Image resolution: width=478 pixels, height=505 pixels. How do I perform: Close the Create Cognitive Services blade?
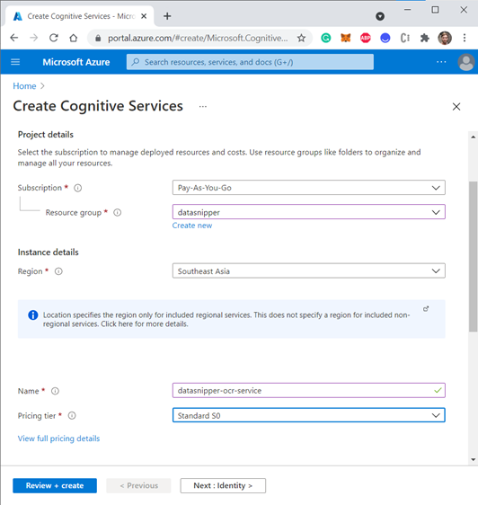(456, 107)
